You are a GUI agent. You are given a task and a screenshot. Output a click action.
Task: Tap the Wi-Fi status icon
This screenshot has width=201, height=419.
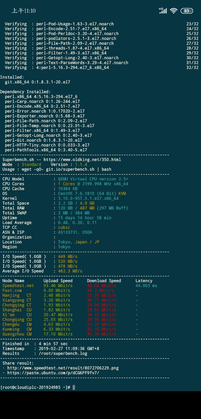pos(174,11)
